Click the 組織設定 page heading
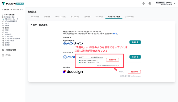Screen dimensions: 178x102 tap(32, 12)
